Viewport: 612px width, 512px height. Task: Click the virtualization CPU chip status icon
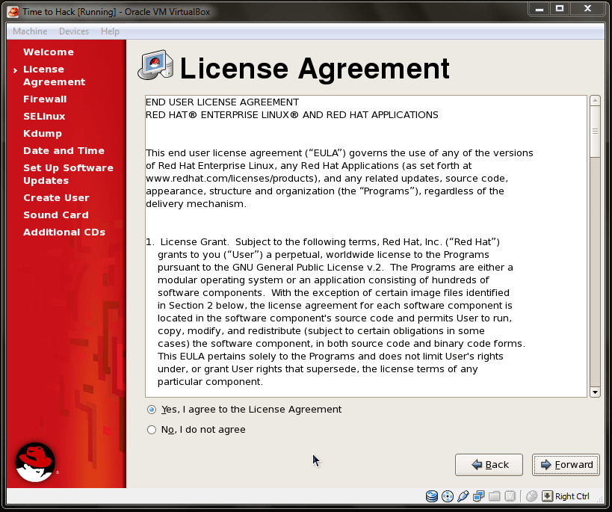click(510, 496)
